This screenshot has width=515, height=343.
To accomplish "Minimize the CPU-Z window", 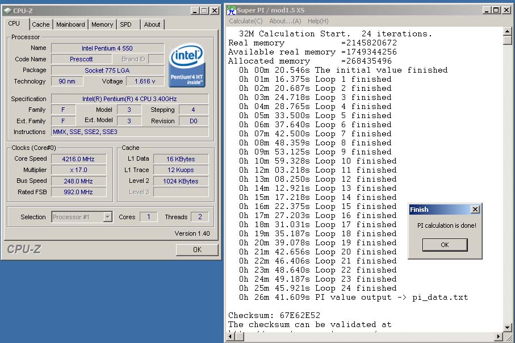I will (195, 11).
